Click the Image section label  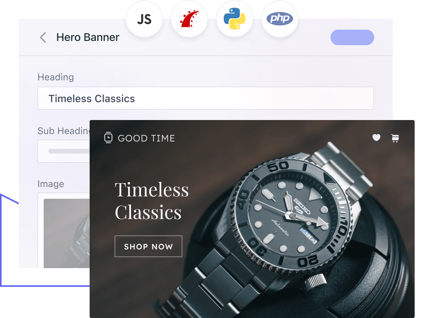51,184
